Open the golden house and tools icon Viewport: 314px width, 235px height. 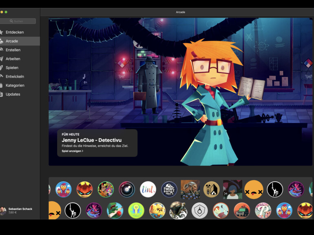[211, 189]
